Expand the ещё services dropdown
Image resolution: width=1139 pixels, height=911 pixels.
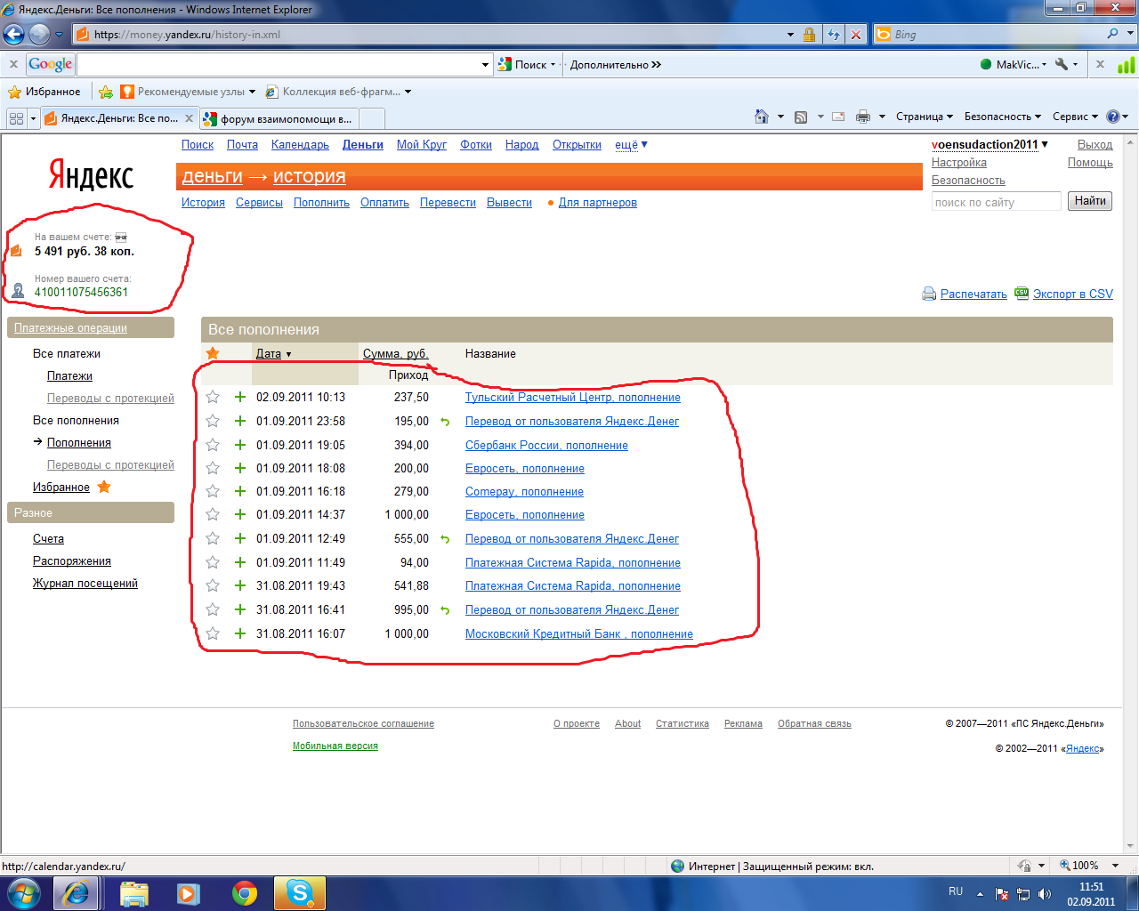point(631,145)
